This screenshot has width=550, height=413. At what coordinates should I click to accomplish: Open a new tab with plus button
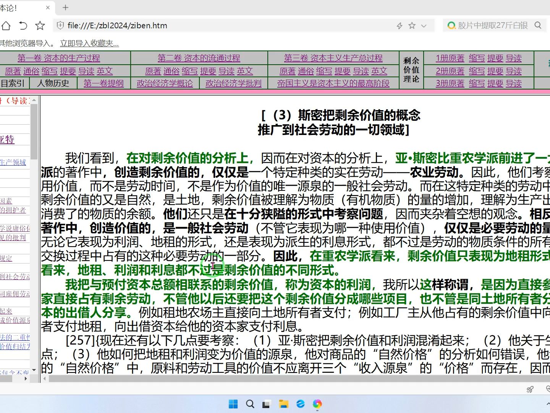click(65, 7)
